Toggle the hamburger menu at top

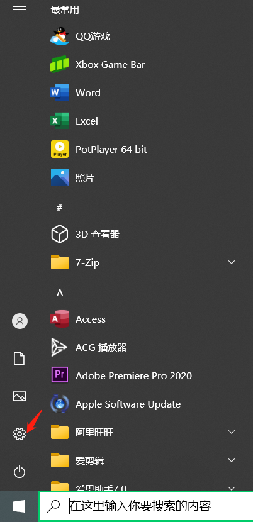tap(20, 10)
